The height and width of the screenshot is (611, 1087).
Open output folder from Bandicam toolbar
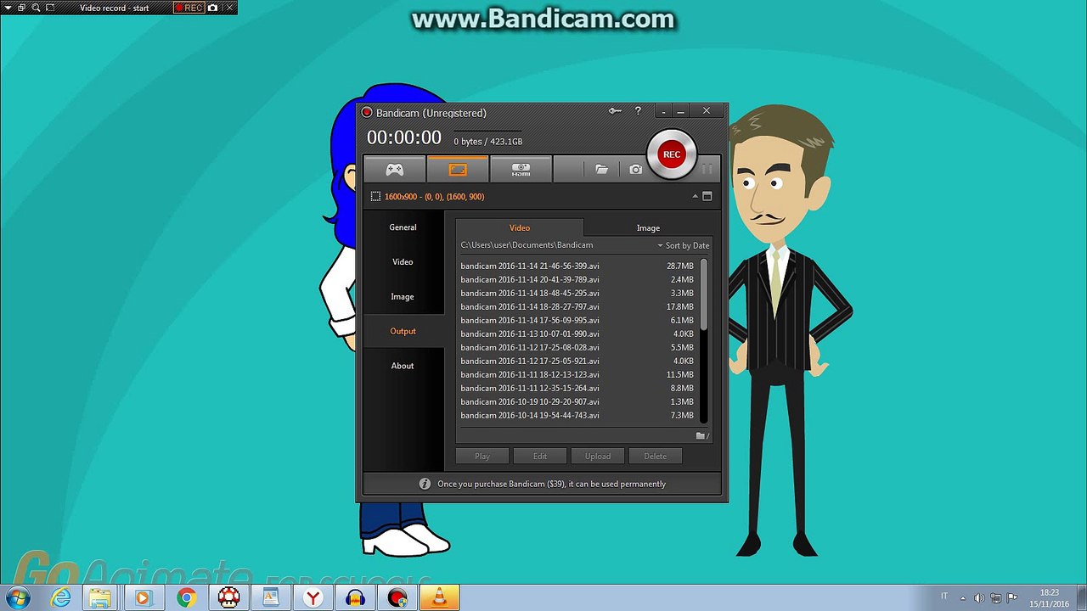601,170
